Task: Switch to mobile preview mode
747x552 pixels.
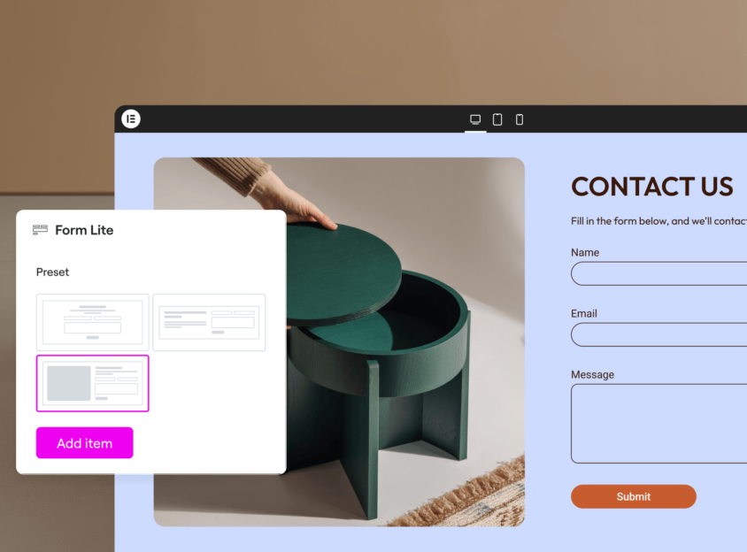Action: (x=520, y=119)
